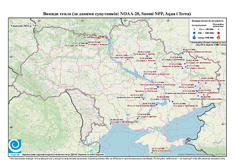Click the 200 — 1000 МВт legend label
The image size is (234, 165).
point(207,33)
